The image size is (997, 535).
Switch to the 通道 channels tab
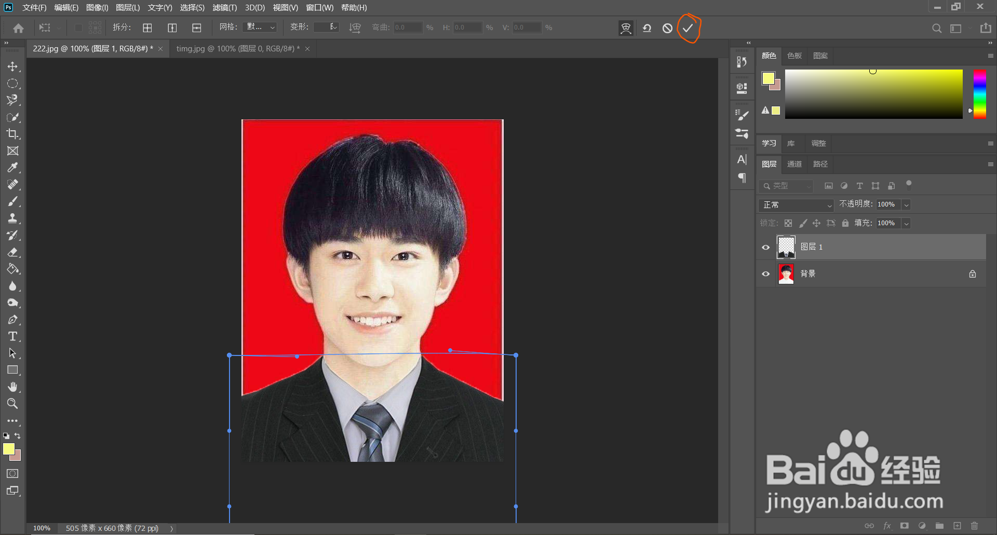click(x=794, y=164)
